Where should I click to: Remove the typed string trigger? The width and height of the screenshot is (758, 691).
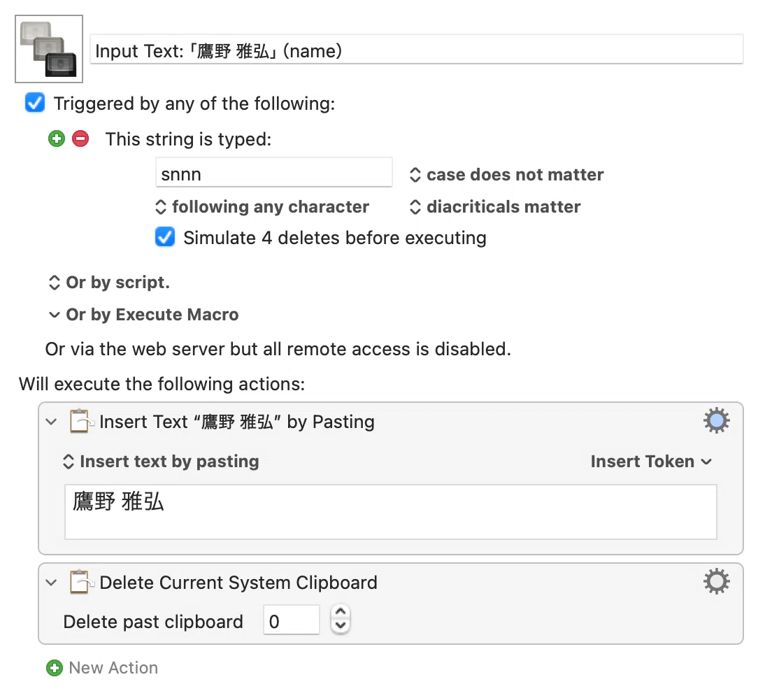coord(80,138)
